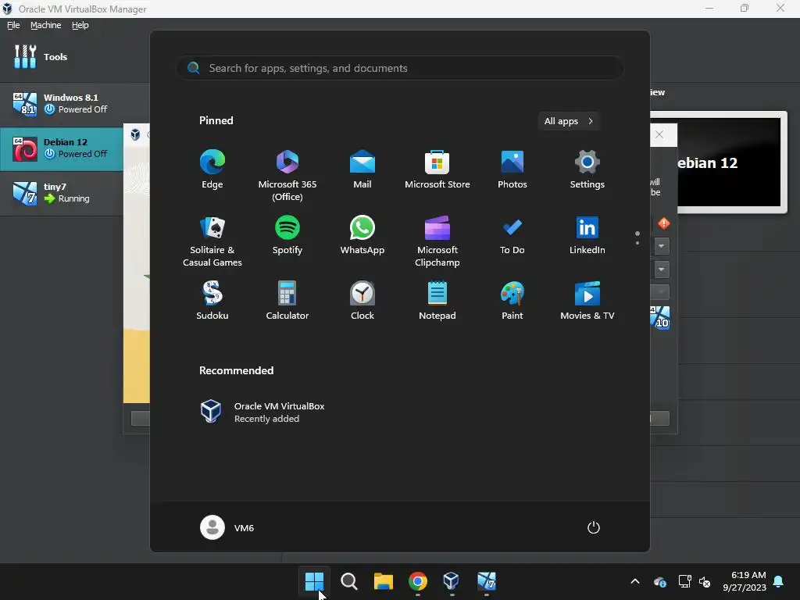800x600 pixels.
Task: Open Settings from the Start menu
Action: (x=587, y=170)
